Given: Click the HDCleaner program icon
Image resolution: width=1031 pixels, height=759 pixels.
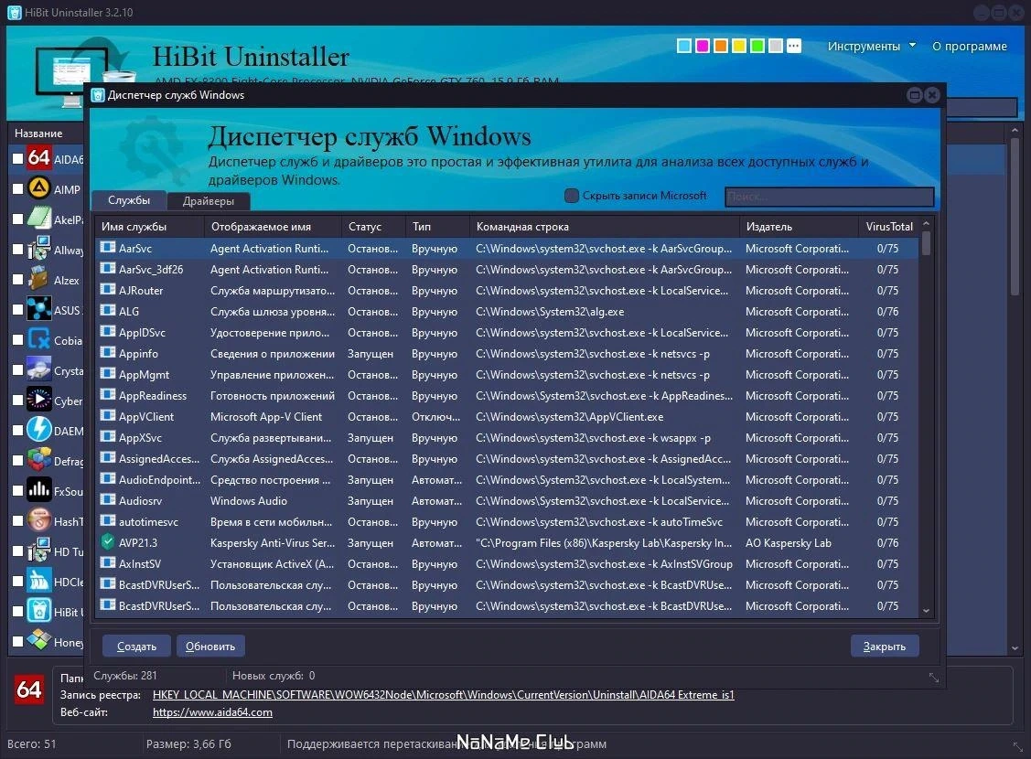Looking at the screenshot, I should tap(38, 582).
